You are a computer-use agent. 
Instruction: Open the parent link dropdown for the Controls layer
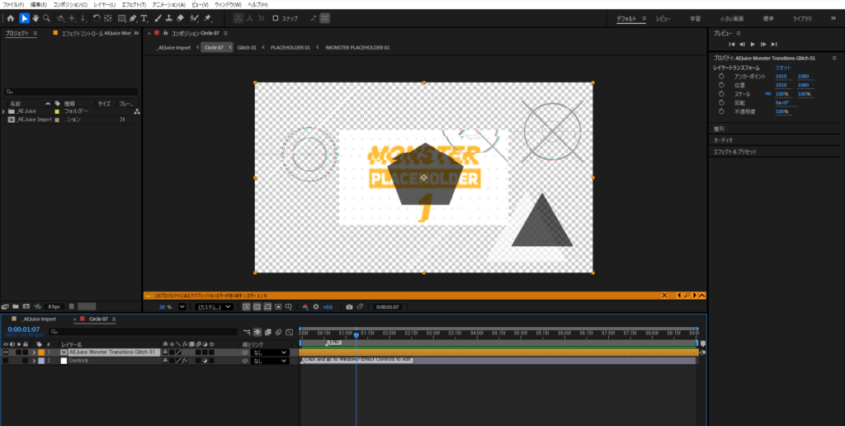271,361
